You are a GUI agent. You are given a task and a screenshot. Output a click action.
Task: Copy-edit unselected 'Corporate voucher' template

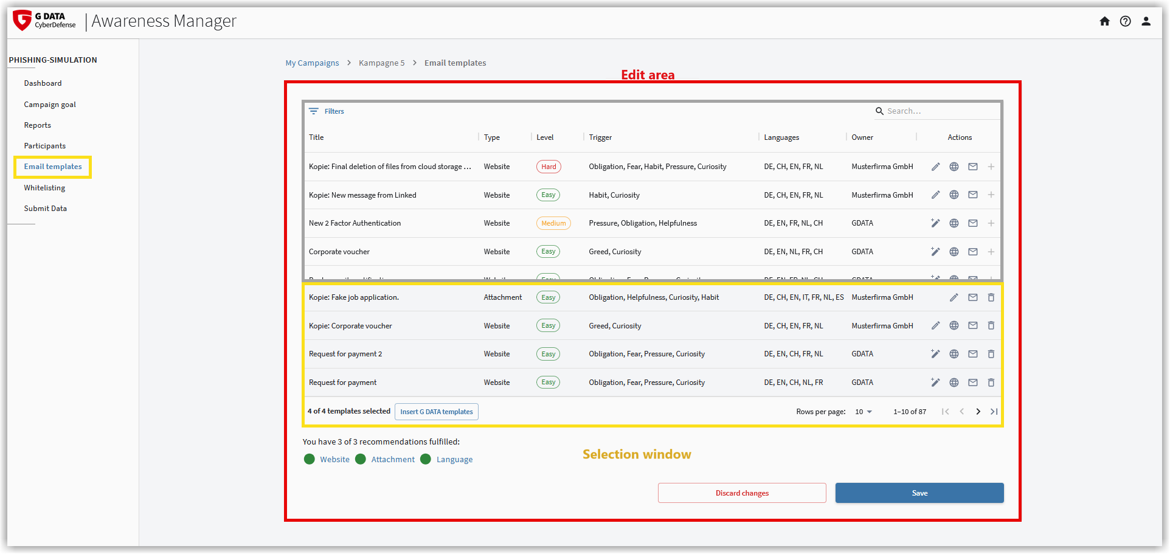[x=936, y=252]
